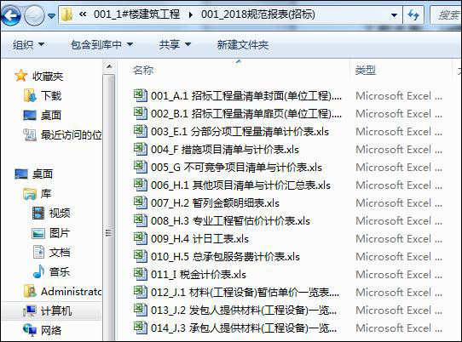Click 001_1#楼建筑工程 in the address path
The image size is (462, 342).
point(136,14)
